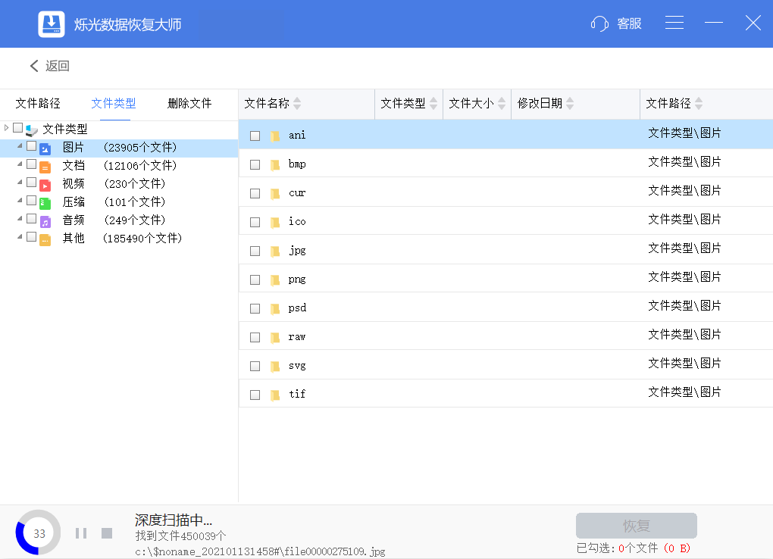
Task: Switch to the 文件路径 tab
Action: click(x=38, y=104)
